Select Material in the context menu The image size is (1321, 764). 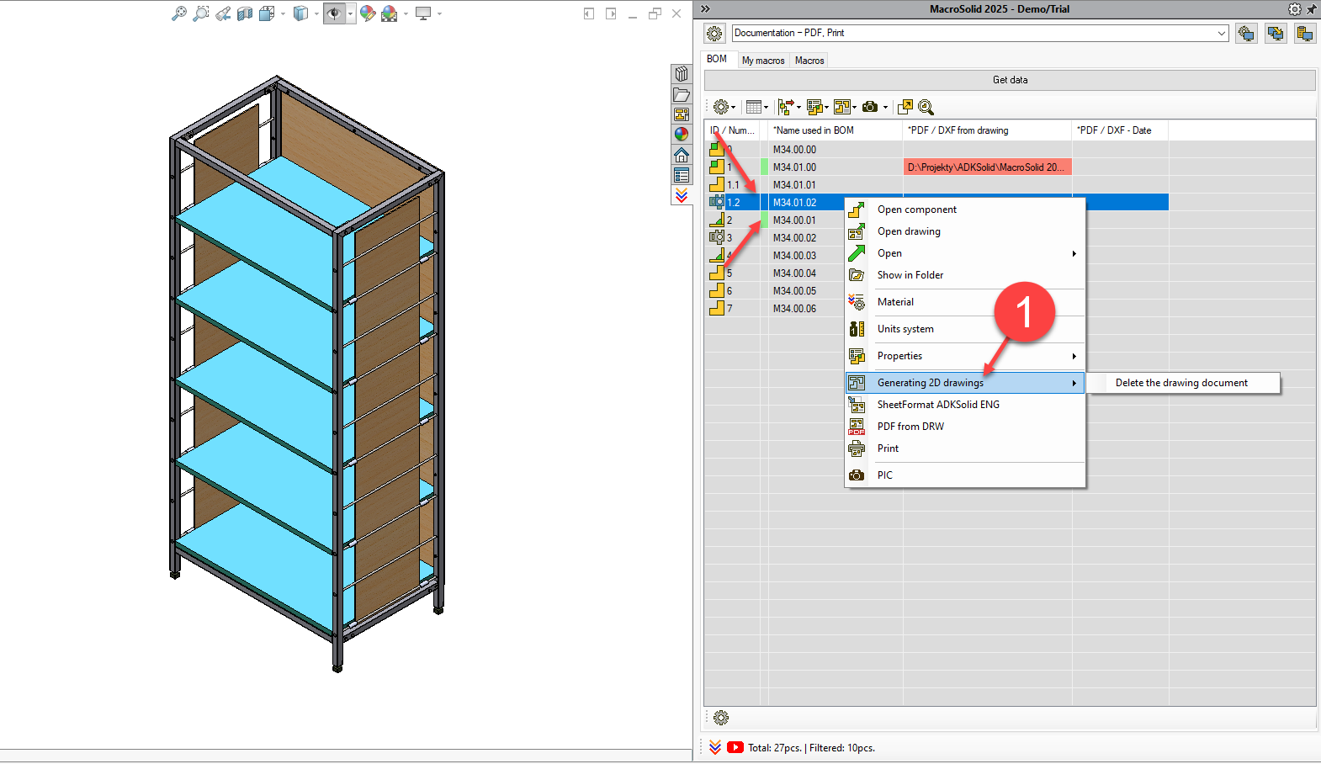click(x=965, y=302)
